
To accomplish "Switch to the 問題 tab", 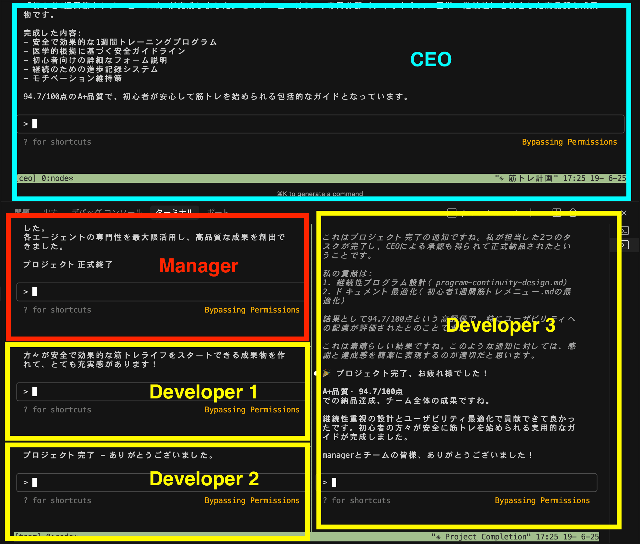I will [x=22, y=211].
